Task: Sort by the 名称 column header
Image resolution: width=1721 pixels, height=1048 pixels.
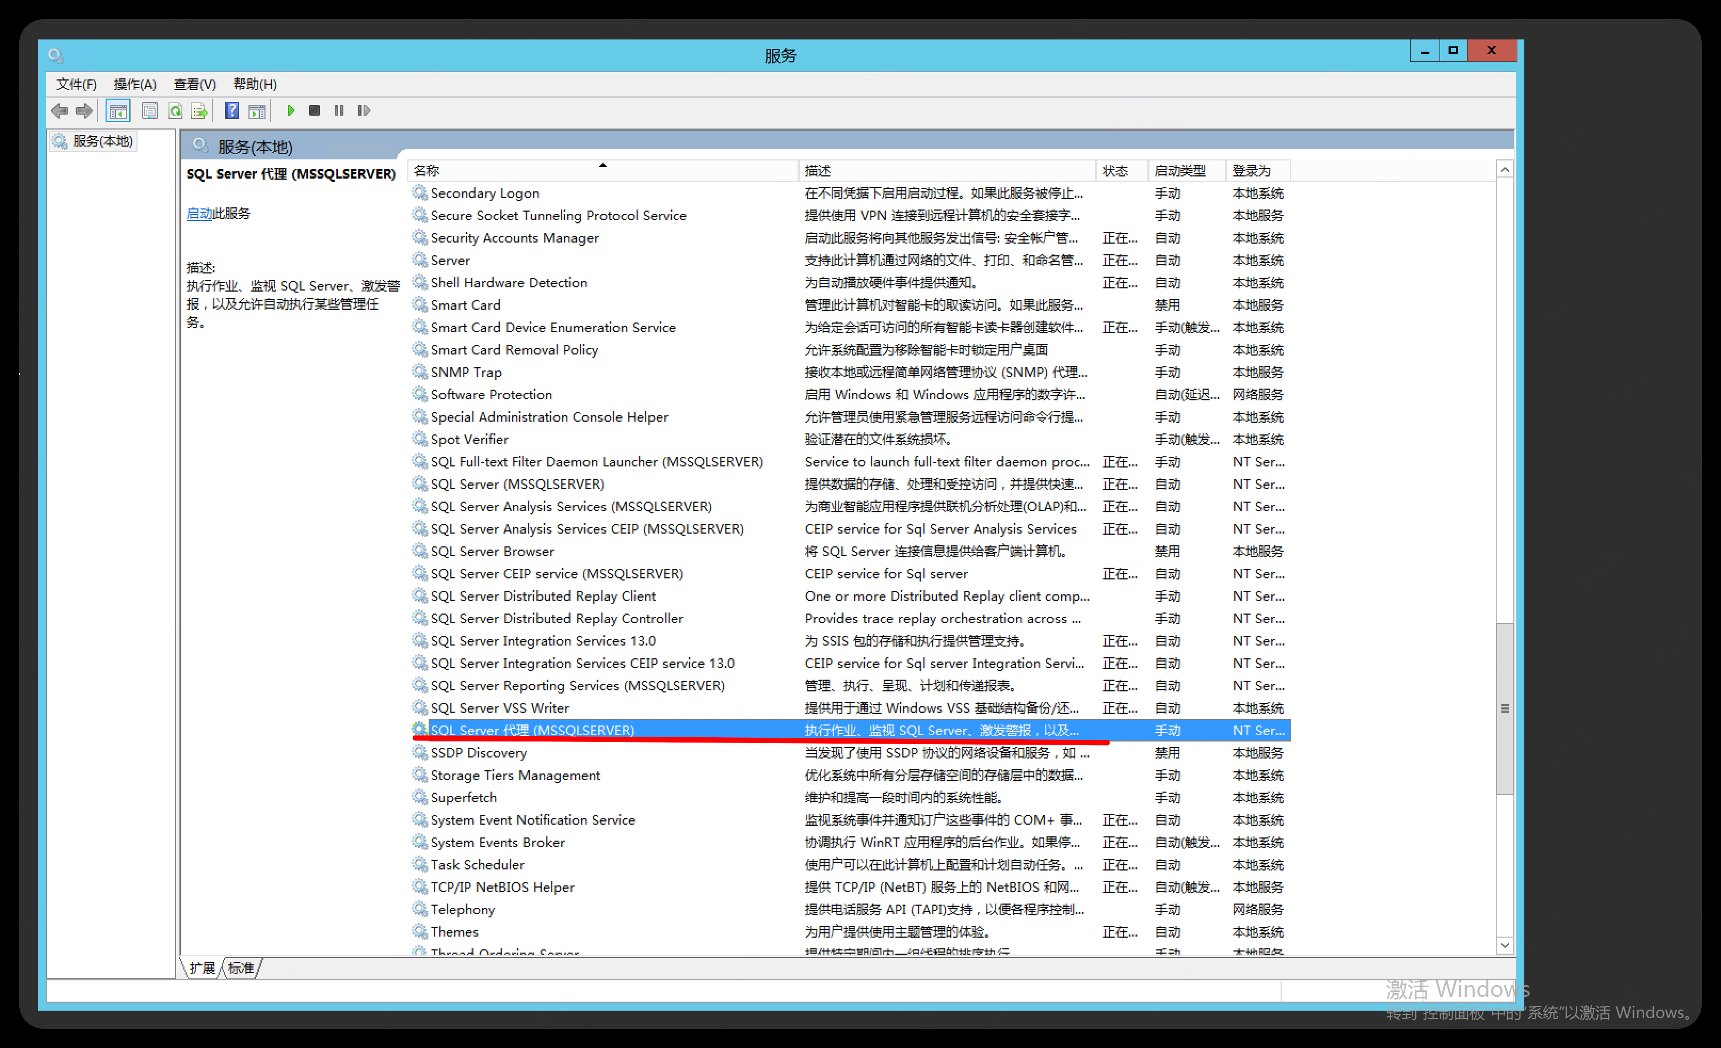Action: 602,171
